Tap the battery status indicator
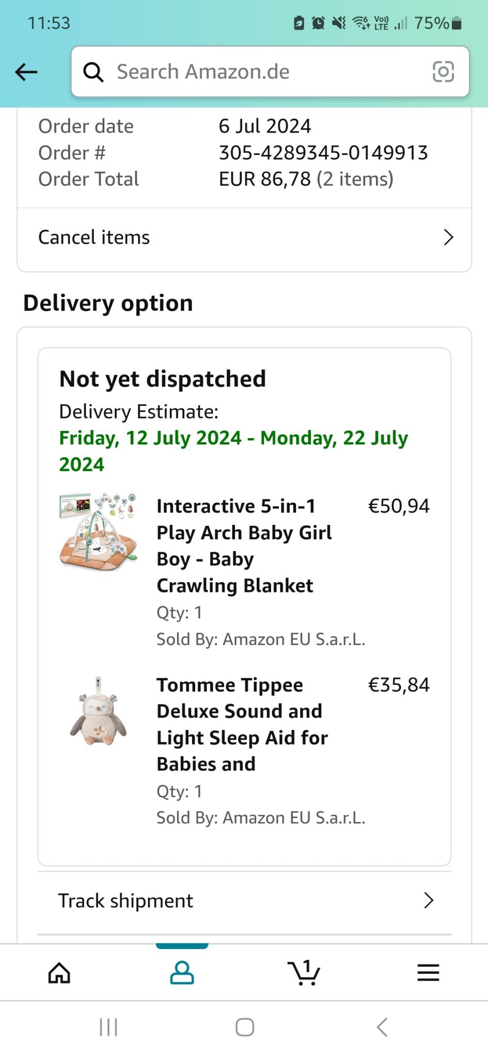The image size is (488, 1057). [x=455, y=23]
